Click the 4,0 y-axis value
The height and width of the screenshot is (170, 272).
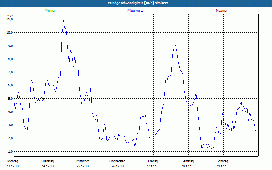point(10,112)
